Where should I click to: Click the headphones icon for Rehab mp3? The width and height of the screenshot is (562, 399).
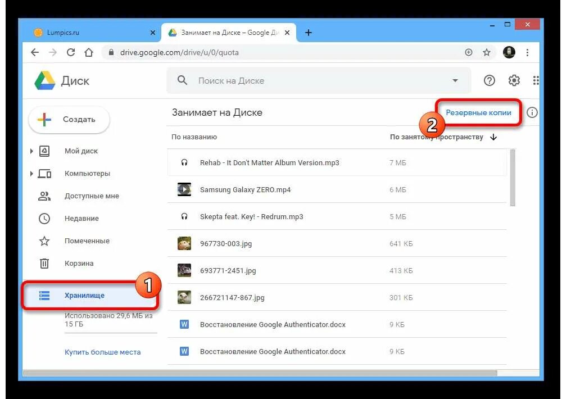(x=184, y=162)
